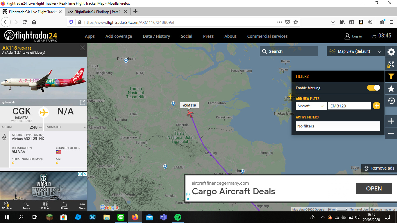Open the Aircraft filter type dropdown
397x223 pixels.
(x=311, y=106)
